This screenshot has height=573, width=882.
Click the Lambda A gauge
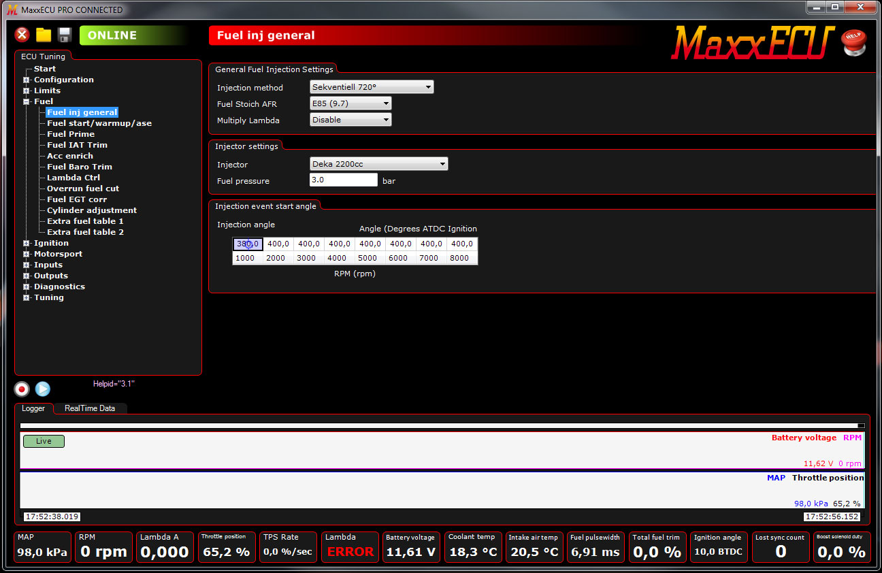pos(165,547)
